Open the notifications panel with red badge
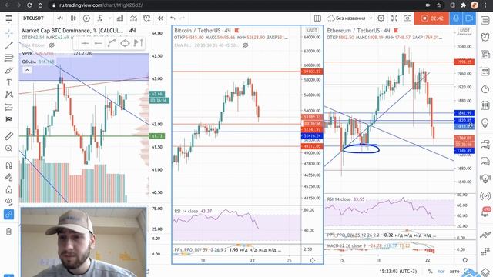493x277 pixels. coord(485,212)
